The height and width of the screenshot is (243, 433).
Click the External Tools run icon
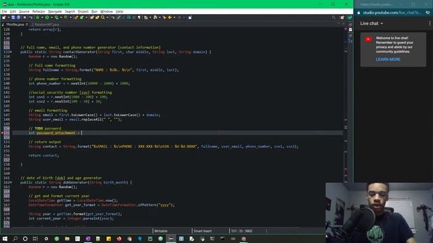click(66, 18)
